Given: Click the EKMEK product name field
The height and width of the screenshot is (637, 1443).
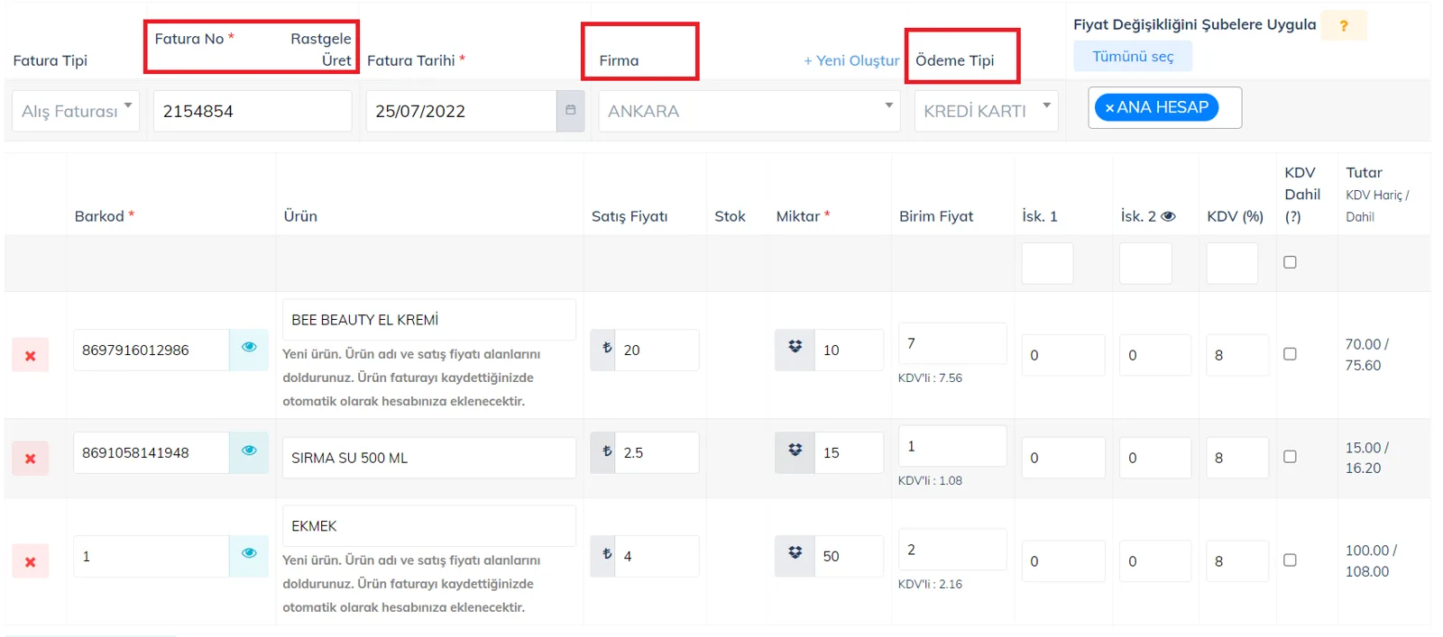Looking at the screenshot, I should (429, 525).
